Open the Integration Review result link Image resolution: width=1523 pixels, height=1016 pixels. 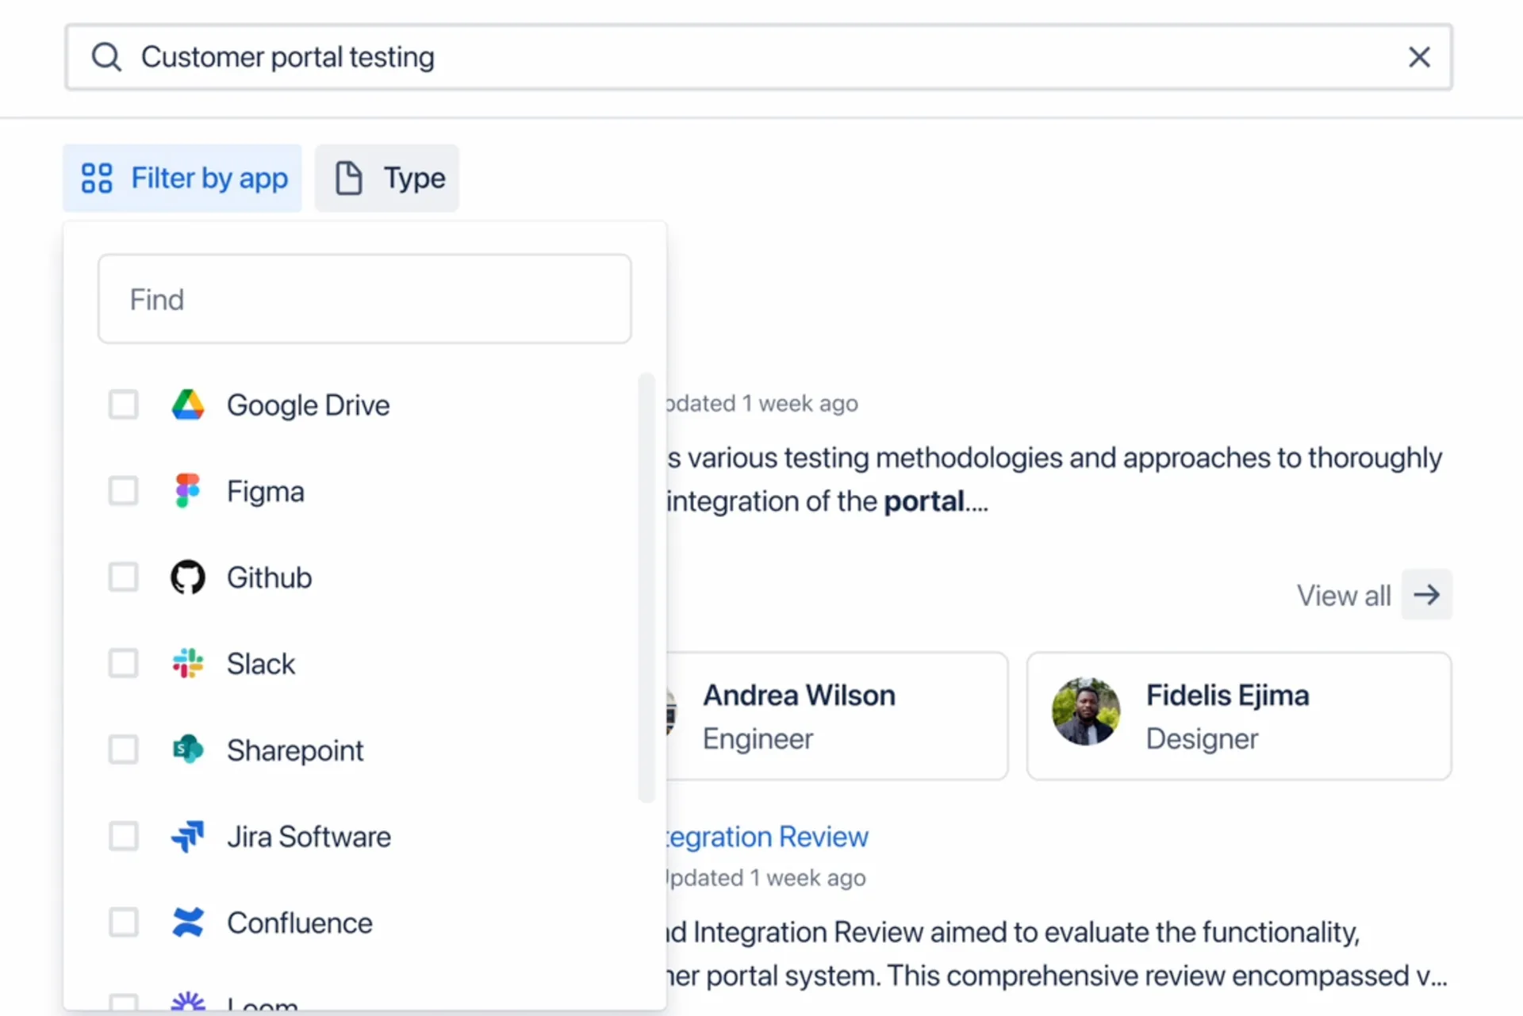pyautogui.click(x=765, y=837)
